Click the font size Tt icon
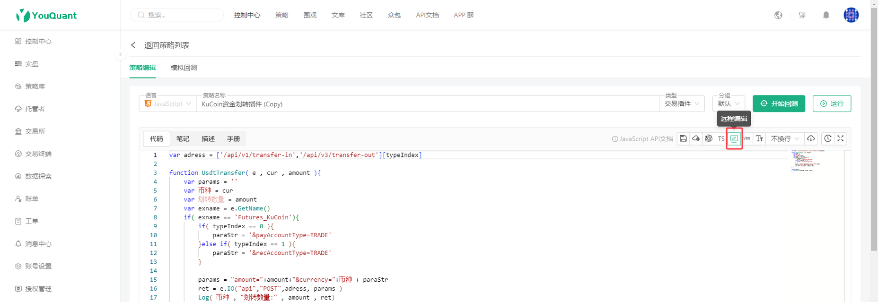This screenshot has height=302, width=878. [759, 138]
